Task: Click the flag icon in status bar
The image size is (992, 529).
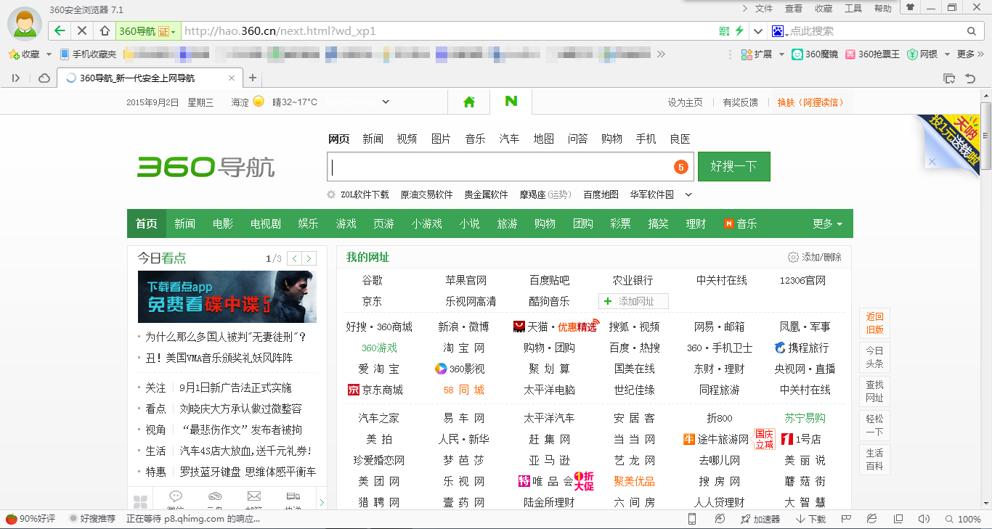Action: click(845, 519)
